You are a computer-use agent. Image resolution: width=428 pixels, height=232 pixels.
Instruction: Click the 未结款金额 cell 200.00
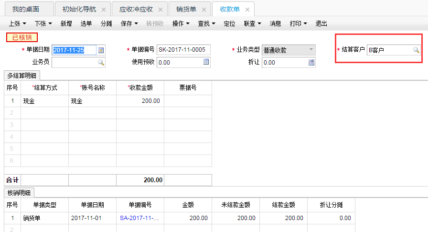235,218
